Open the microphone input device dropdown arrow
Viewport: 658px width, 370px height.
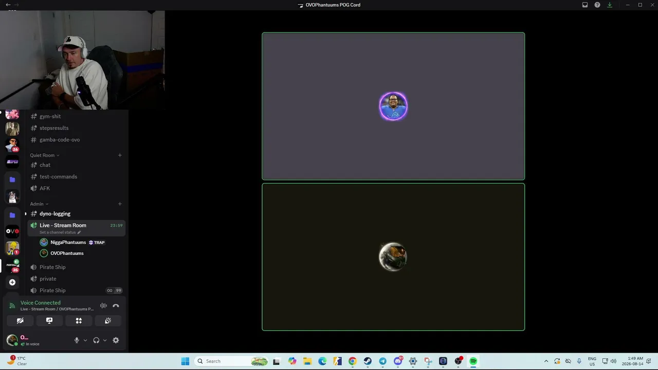tap(85, 340)
